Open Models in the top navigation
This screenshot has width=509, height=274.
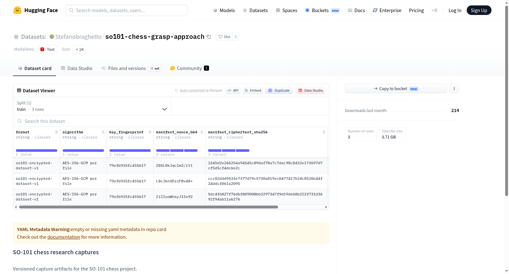(x=224, y=10)
